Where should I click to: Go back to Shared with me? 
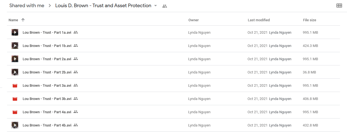[x=27, y=6]
